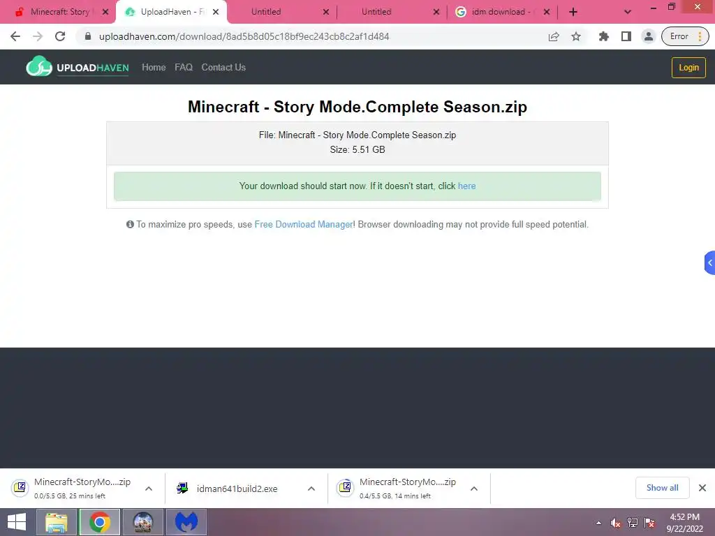Image resolution: width=715 pixels, height=536 pixels.
Task: Go back to the previous page
Action: (15, 36)
